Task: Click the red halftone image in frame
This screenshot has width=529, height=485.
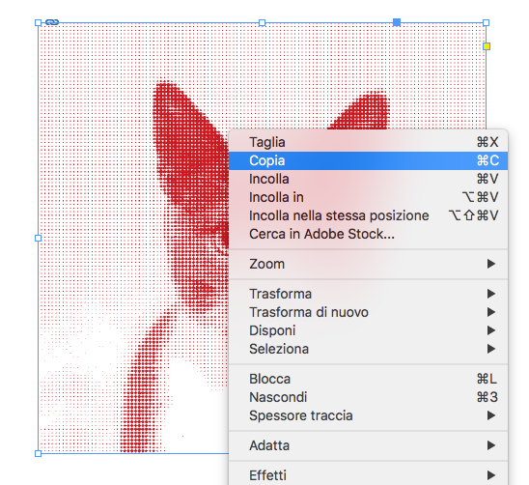Action: [133, 238]
